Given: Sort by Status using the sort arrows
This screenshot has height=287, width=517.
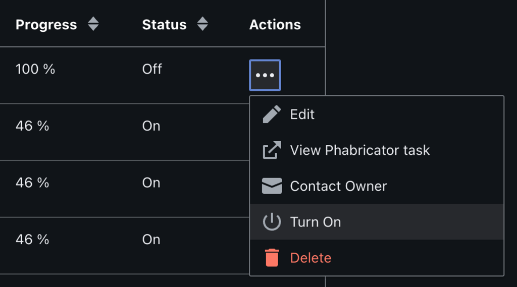Looking at the screenshot, I should (x=202, y=24).
